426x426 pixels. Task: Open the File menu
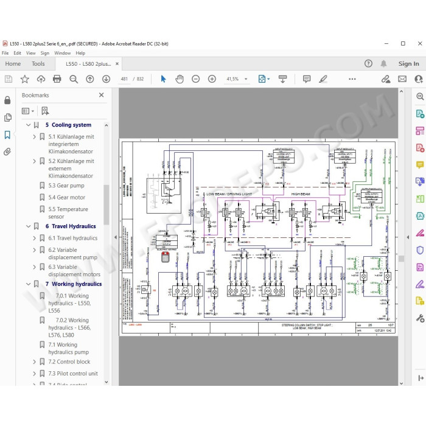[x=5, y=53]
